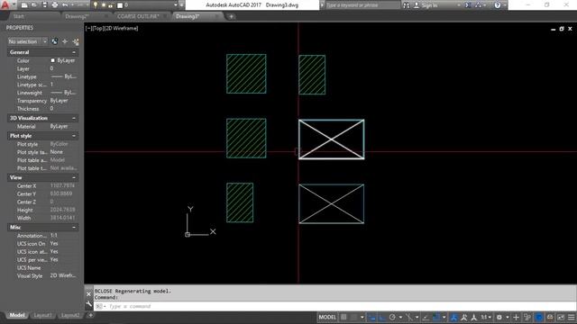Open the AutoCAD application menu logo

5,4
